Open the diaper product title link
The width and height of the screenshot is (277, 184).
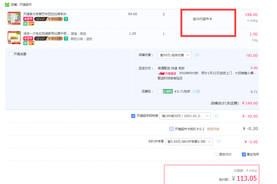click(46, 14)
